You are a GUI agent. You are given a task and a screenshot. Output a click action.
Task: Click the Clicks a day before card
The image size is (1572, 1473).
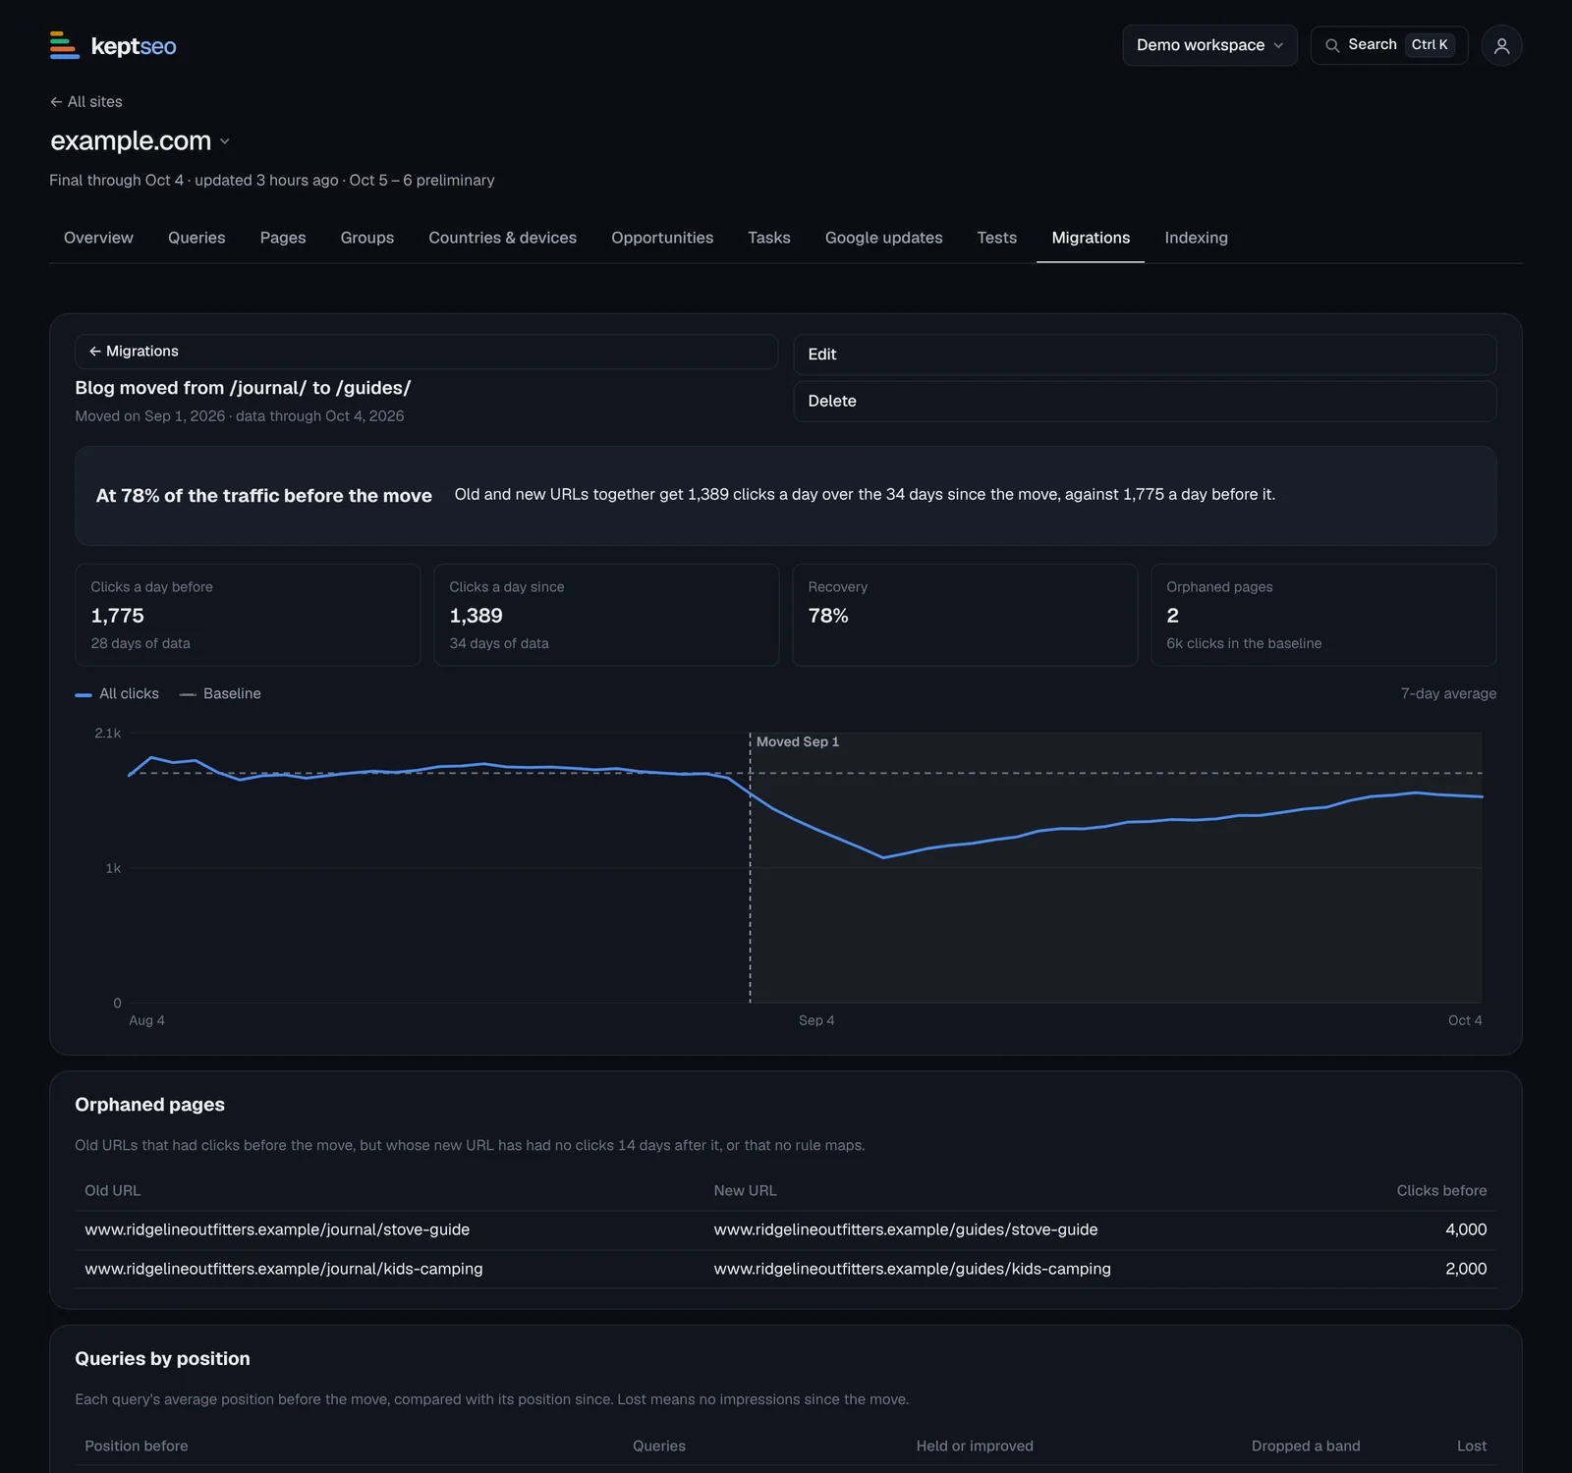tap(248, 616)
